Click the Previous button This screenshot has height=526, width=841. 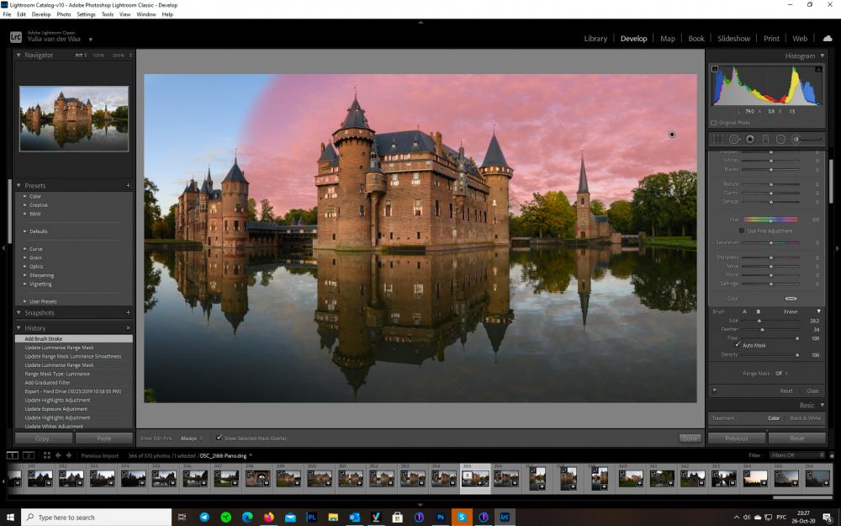pos(737,438)
